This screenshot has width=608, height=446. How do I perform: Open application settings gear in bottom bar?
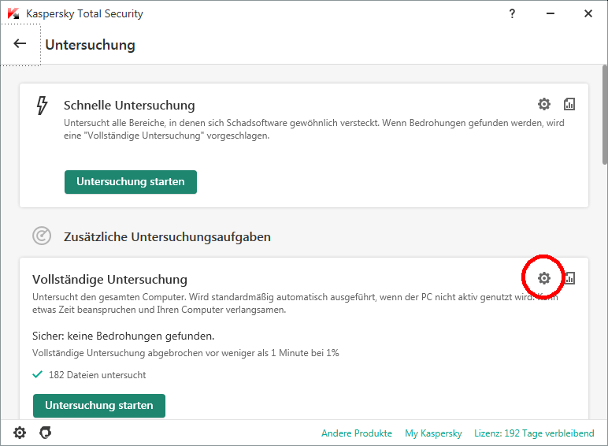point(20,433)
